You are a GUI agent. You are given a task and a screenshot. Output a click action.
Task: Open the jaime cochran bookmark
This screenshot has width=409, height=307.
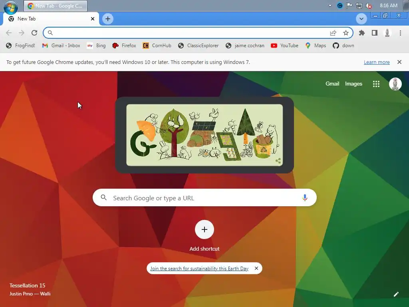tap(245, 46)
